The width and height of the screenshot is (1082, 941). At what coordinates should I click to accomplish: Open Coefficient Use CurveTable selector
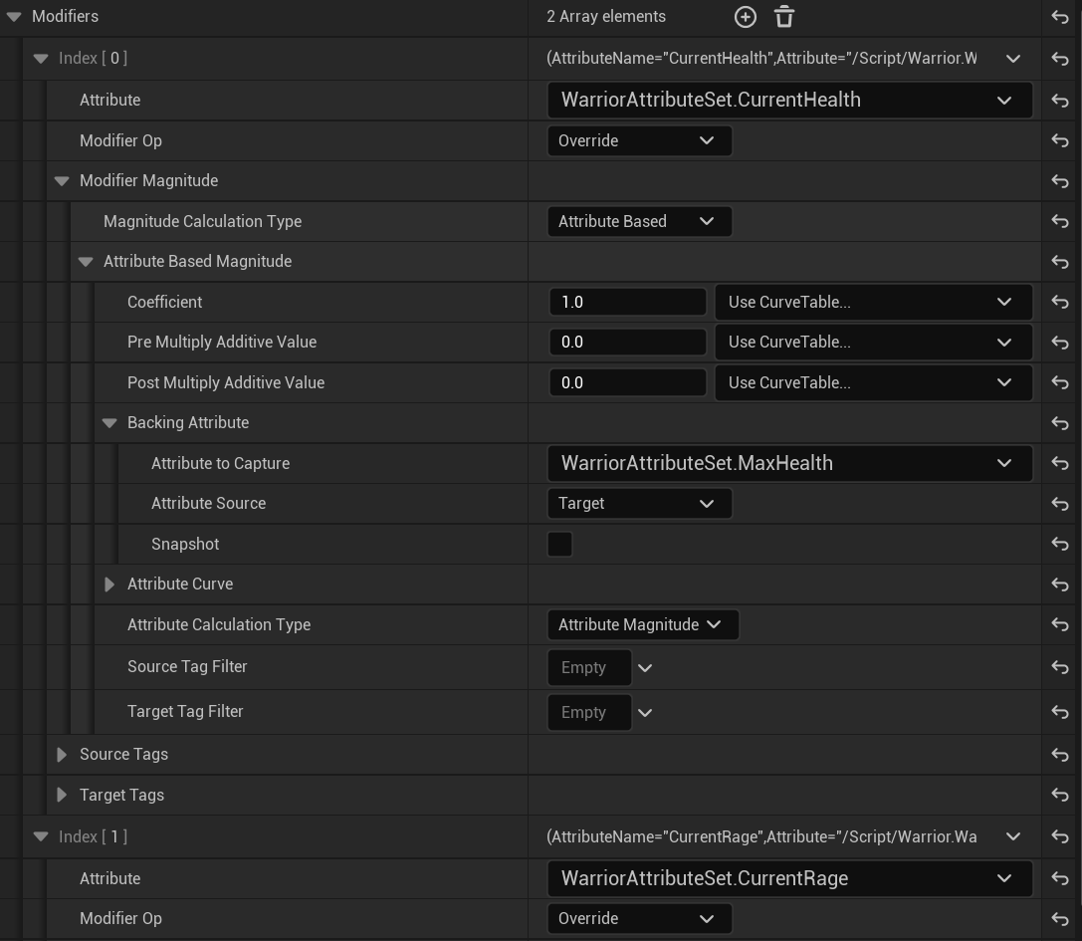872,302
